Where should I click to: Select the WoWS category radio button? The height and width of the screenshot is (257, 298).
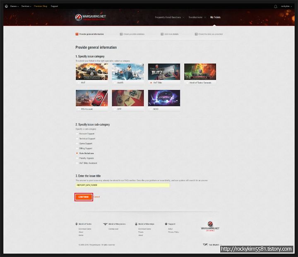coord(115,83)
